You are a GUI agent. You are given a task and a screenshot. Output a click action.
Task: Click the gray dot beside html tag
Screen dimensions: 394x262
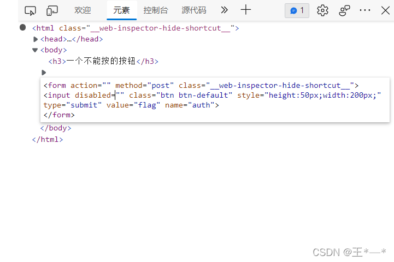[22, 27]
